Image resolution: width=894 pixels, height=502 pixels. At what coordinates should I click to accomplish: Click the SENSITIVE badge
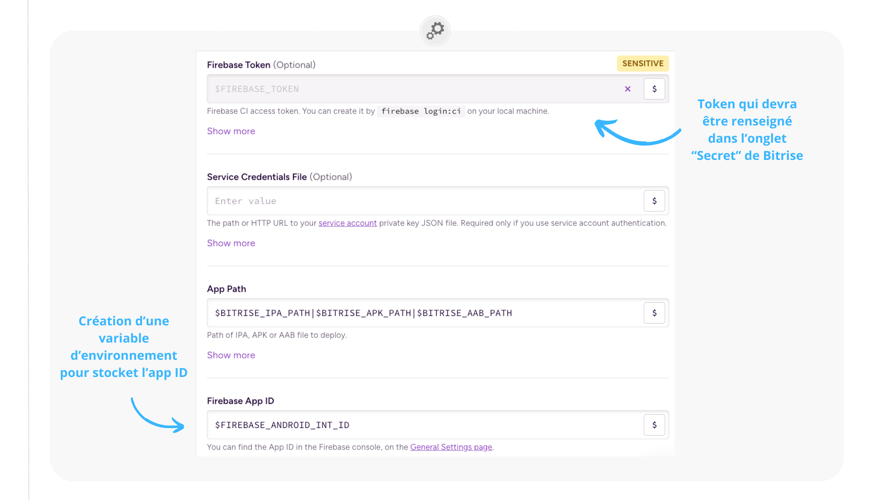tap(643, 63)
